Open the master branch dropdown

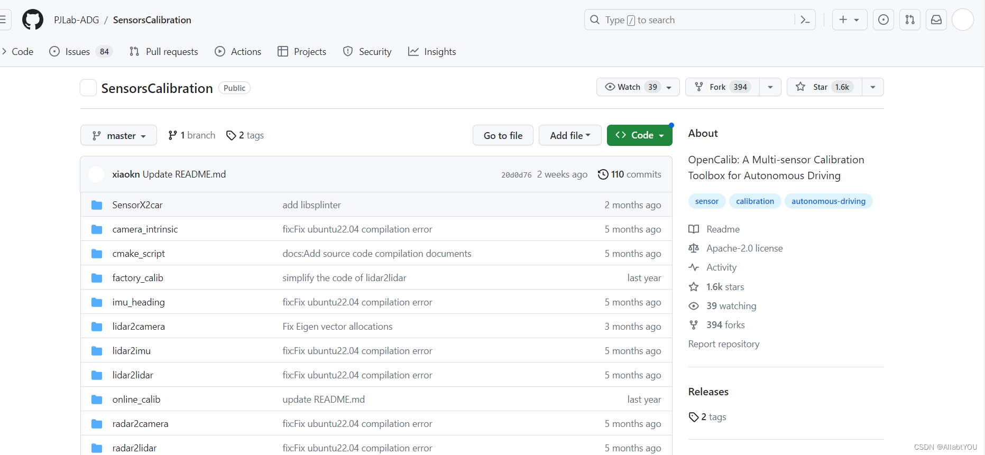118,135
